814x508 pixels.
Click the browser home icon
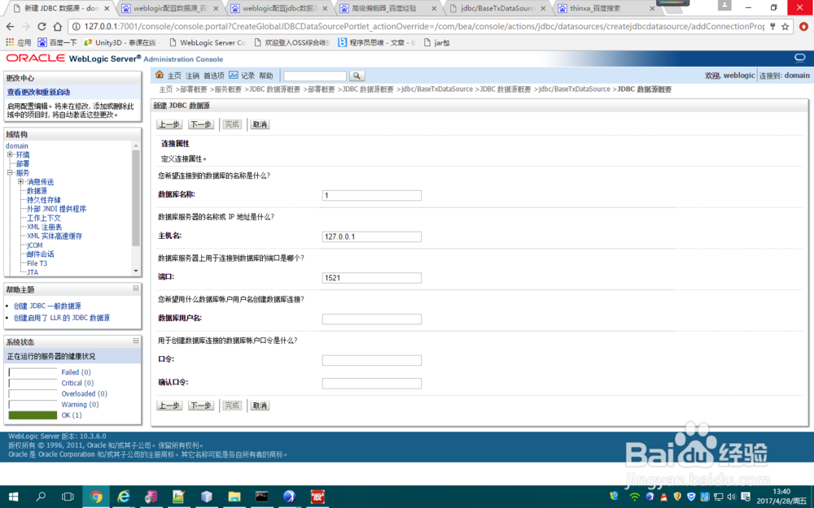58,27
